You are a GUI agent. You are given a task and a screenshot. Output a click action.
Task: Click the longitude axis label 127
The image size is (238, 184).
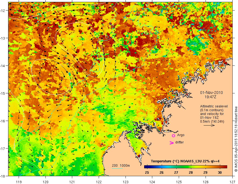(x=232, y=182)
